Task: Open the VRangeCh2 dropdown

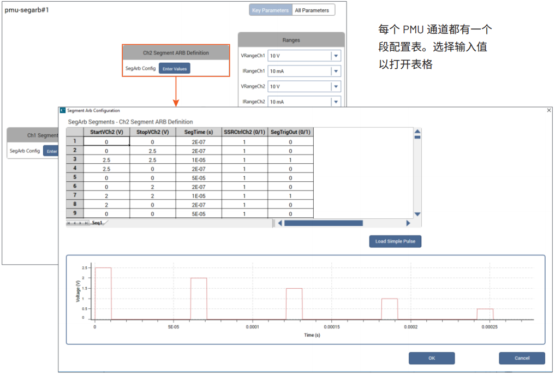Action: [x=336, y=86]
